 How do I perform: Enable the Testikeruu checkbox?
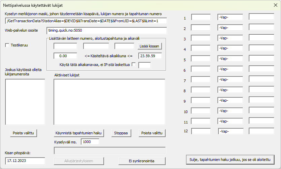tap(7, 45)
